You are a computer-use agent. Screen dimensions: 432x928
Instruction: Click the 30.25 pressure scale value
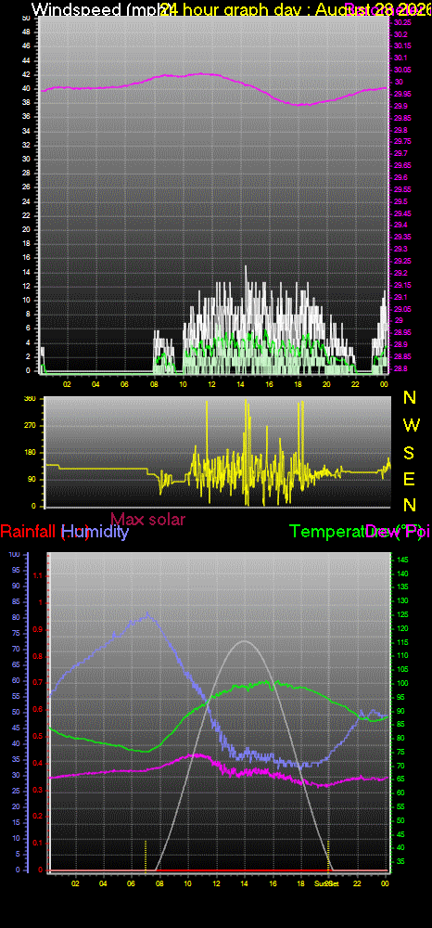pyautogui.click(x=401, y=22)
